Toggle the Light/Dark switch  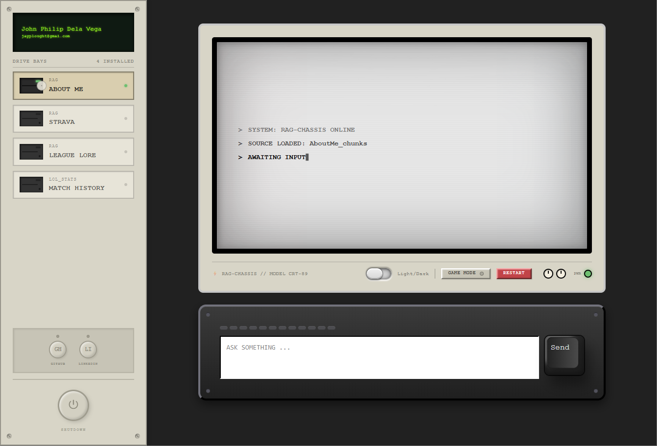click(x=379, y=274)
